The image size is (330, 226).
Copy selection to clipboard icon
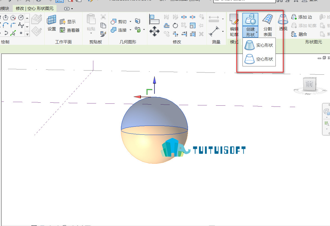coord(103,25)
